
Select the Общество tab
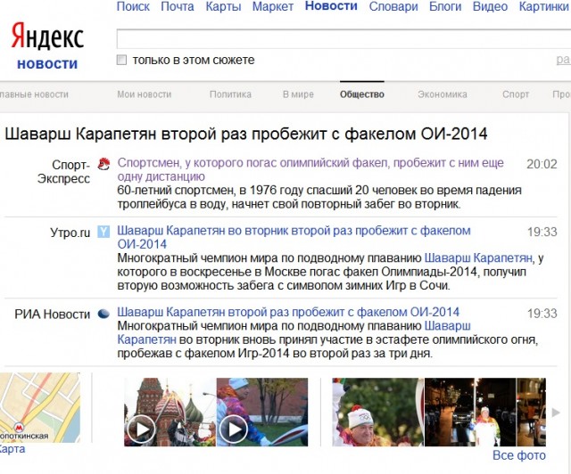tap(362, 94)
